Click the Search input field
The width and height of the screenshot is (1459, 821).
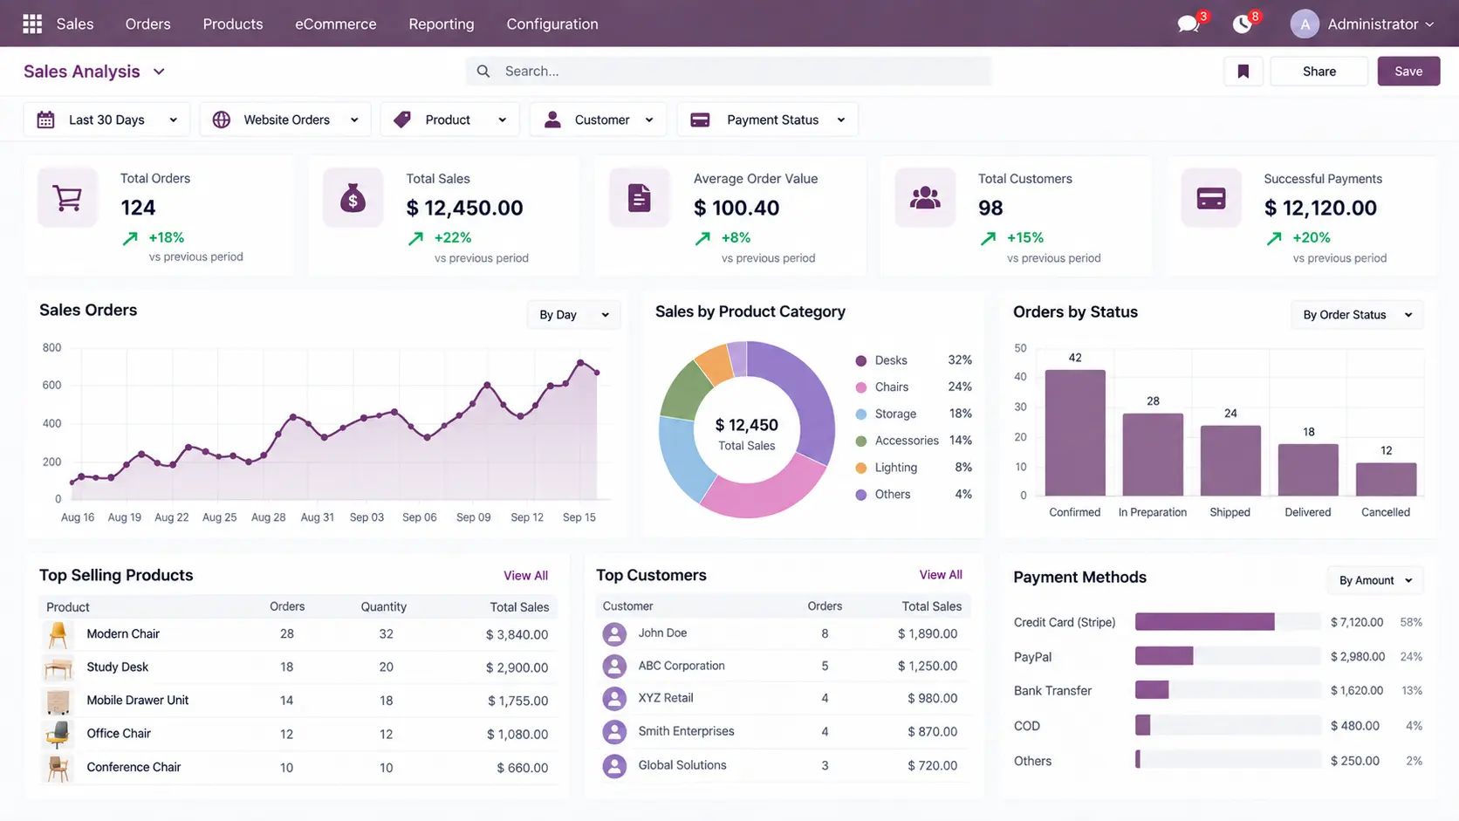tap(729, 72)
